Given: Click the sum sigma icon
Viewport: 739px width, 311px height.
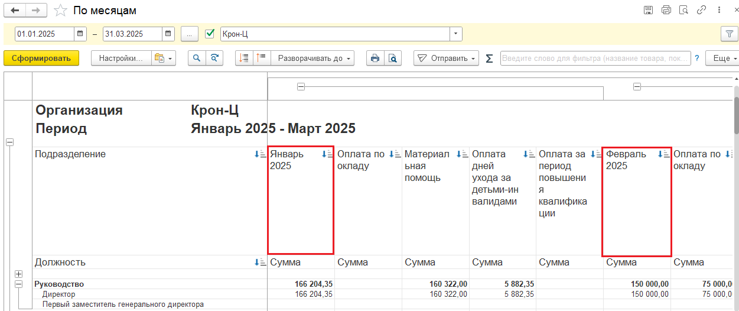Looking at the screenshot, I should (489, 59).
